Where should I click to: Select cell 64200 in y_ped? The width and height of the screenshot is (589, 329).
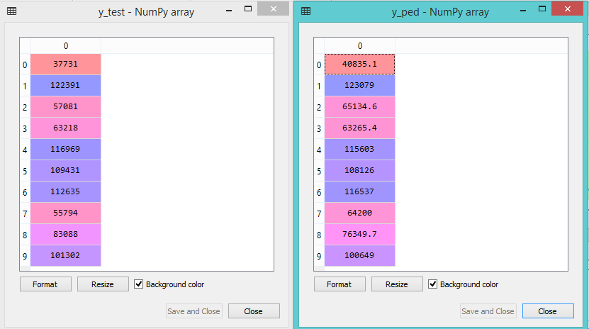coord(360,213)
